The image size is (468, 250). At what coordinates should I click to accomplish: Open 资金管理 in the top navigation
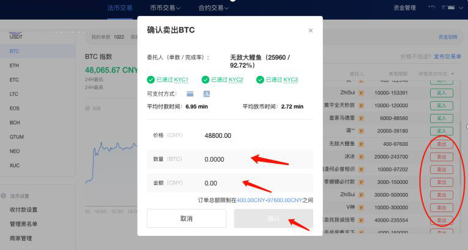404,8
